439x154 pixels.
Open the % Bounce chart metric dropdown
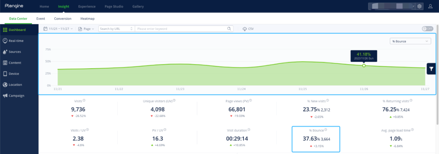[x=411, y=41]
